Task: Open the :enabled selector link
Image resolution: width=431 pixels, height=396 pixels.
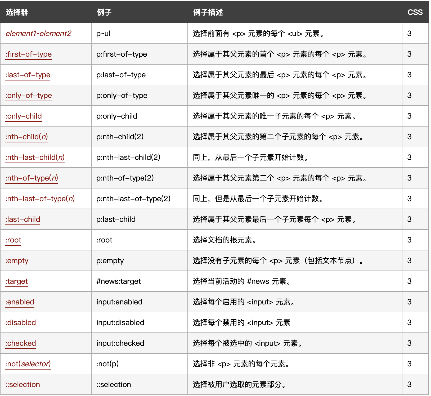Action: (x=20, y=302)
